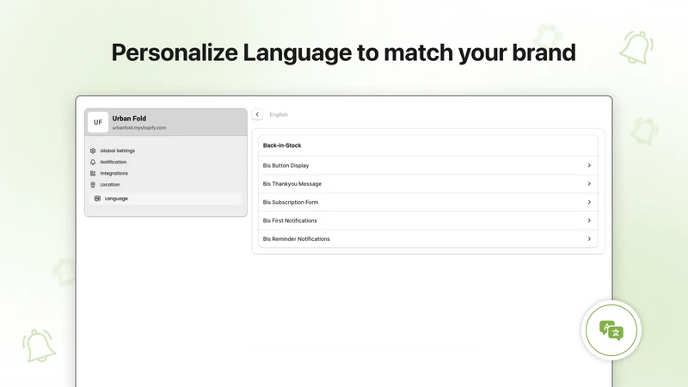Expand Bis Subscription Form chevron
Screen dimensions: 688x387
tap(589, 202)
